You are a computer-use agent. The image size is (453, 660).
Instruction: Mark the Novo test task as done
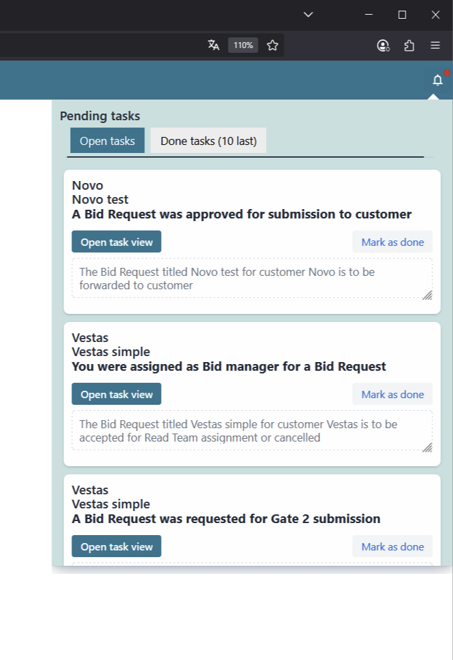[392, 242]
